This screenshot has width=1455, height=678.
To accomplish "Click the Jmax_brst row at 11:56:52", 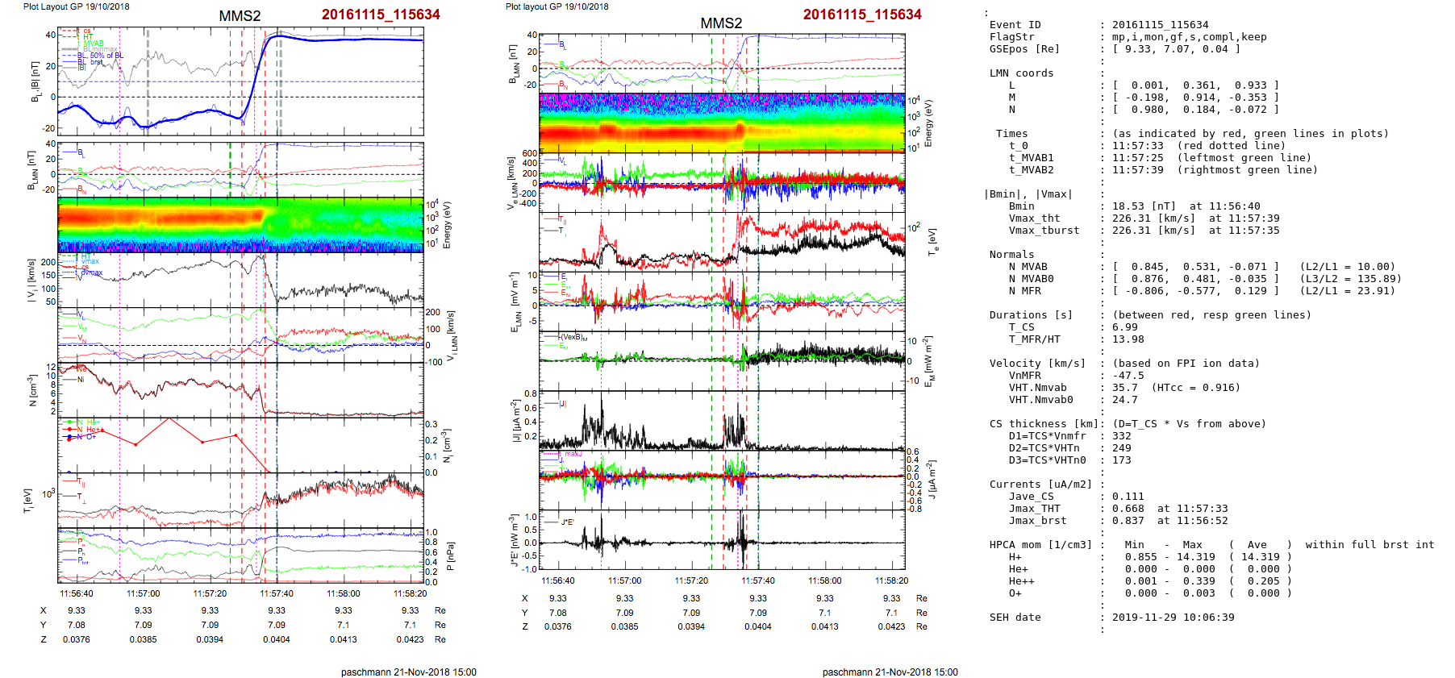I will [x=1118, y=521].
